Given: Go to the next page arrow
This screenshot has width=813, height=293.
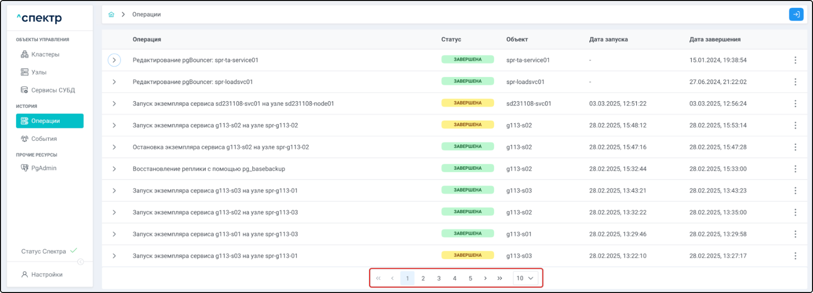Looking at the screenshot, I should coord(486,278).
